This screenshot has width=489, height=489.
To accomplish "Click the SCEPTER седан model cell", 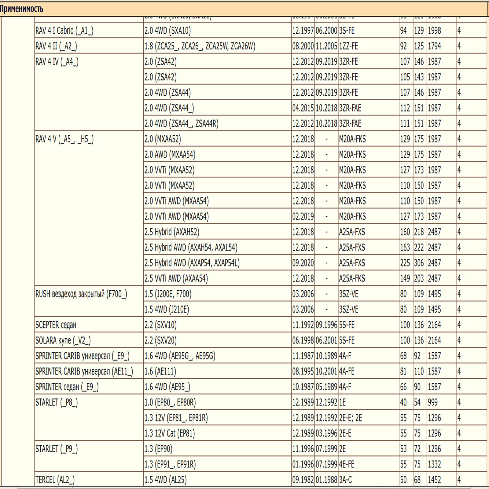I will tap(56, 325).
